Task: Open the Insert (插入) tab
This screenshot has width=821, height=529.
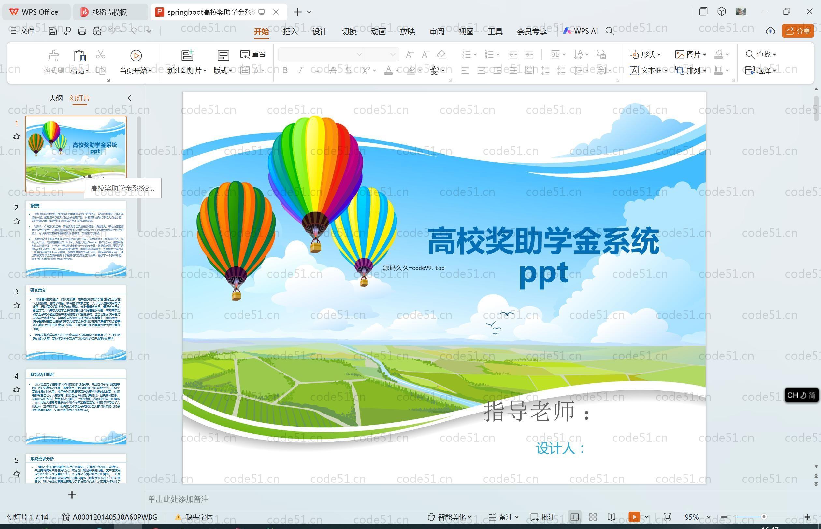Action: [290, 31]
